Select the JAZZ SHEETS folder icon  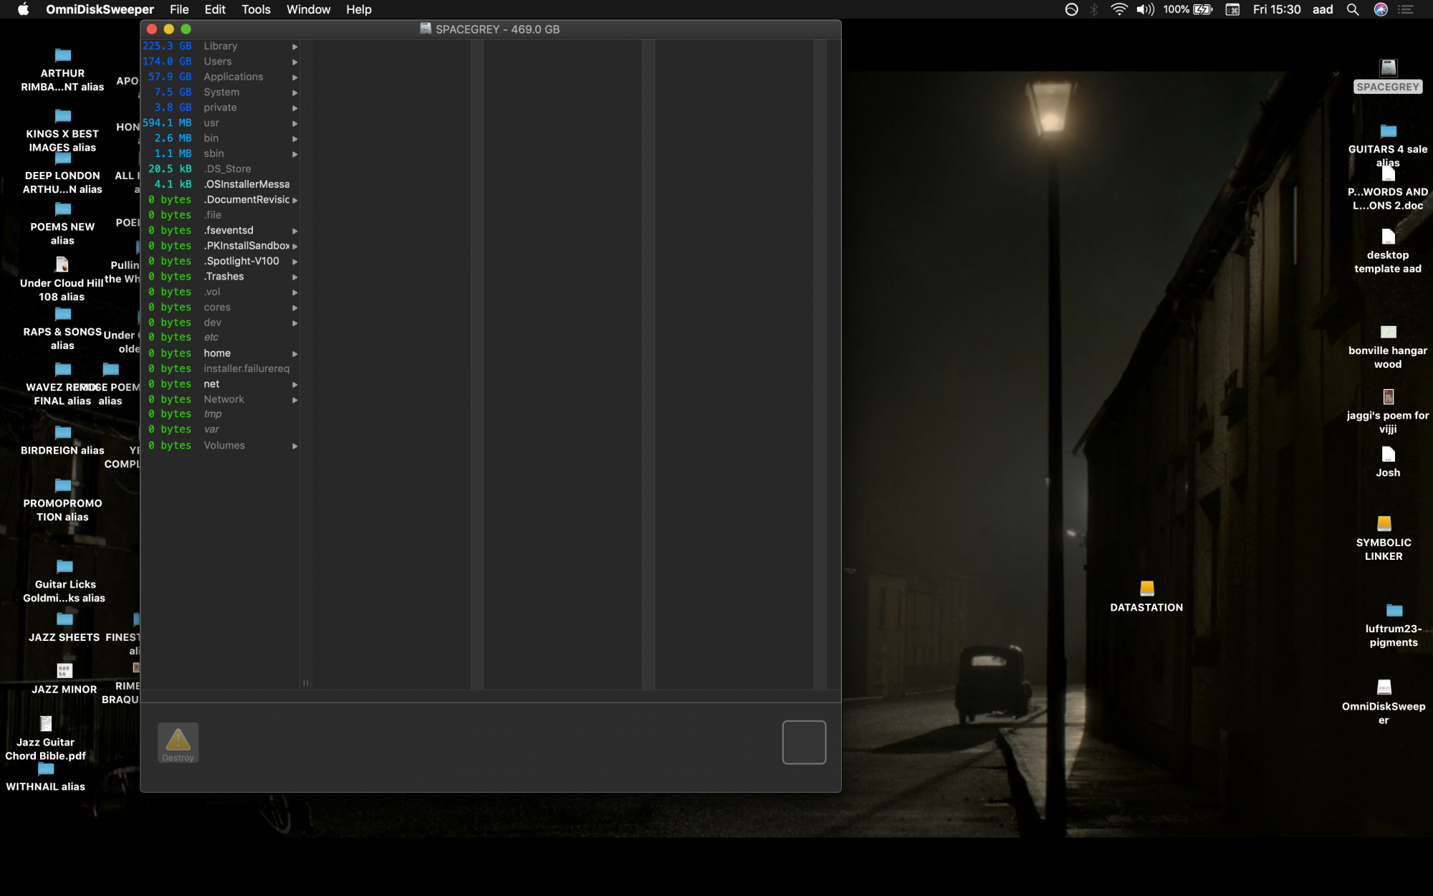[64, 619]
